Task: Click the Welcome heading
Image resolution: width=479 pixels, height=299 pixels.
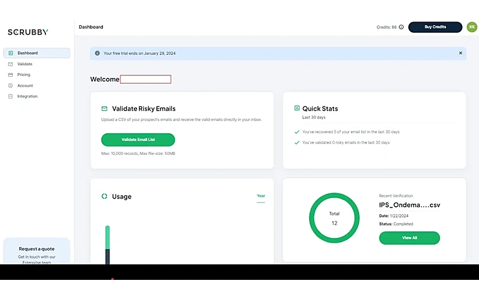Action: click(104, 80)
